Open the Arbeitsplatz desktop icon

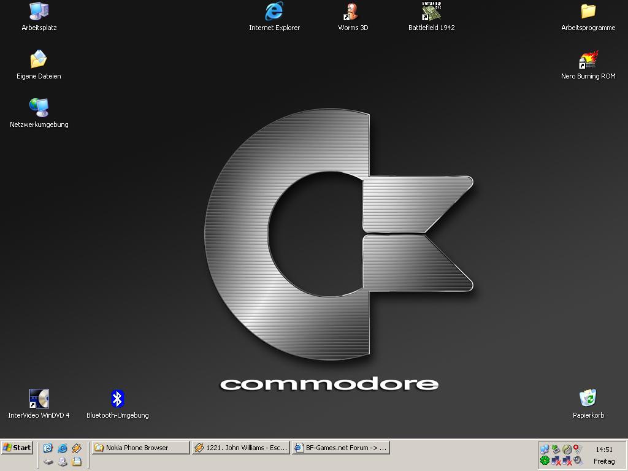(39, 17)
